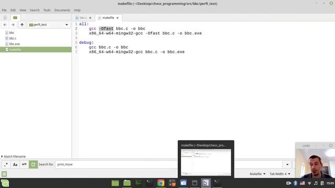Show the documents list side panel

pos(5,17)
